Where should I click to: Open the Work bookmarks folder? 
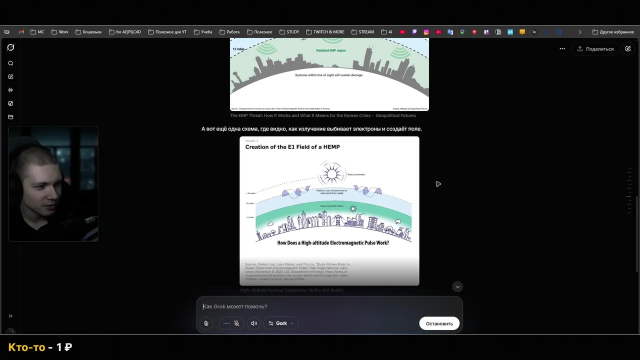click(x=60, y=32)
